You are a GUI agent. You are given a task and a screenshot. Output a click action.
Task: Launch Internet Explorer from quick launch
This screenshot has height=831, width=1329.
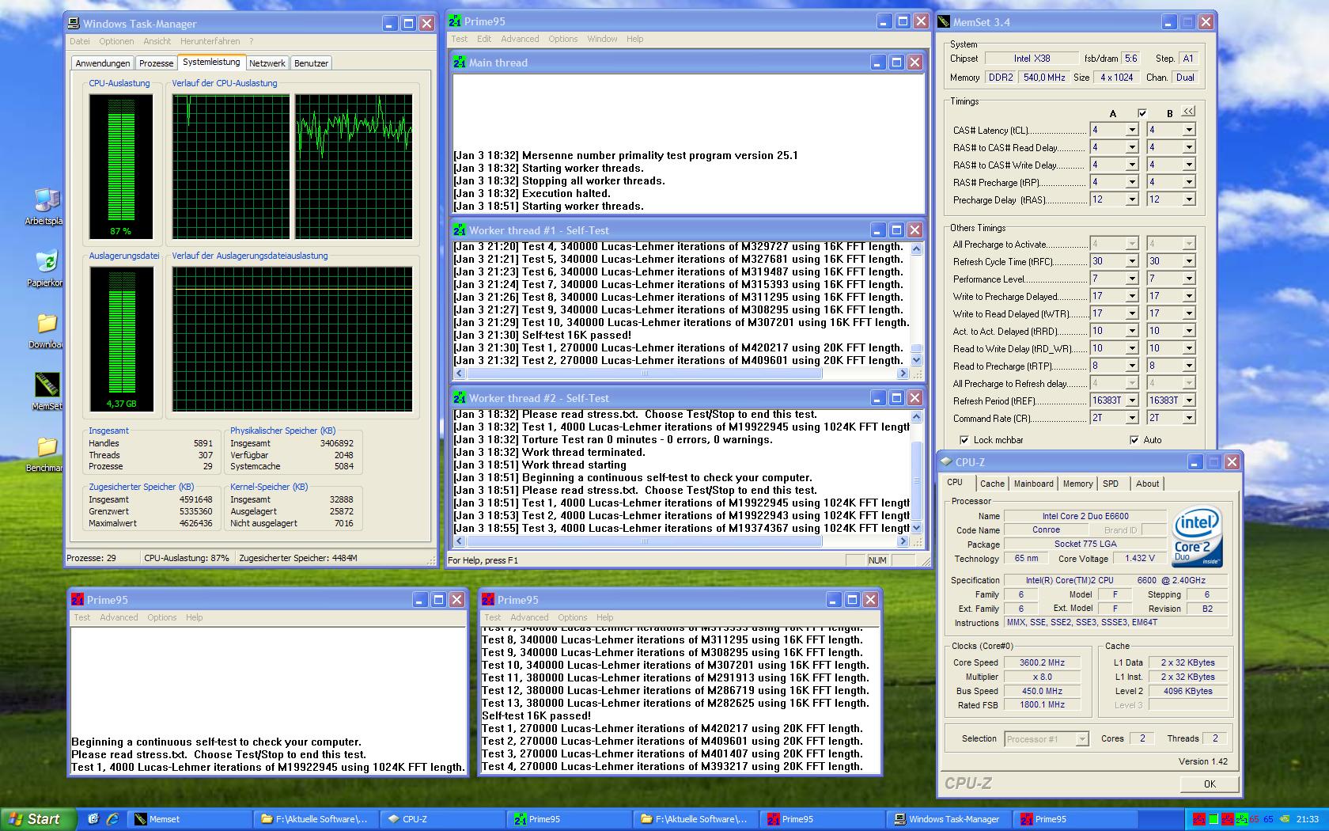coord(112,819)
